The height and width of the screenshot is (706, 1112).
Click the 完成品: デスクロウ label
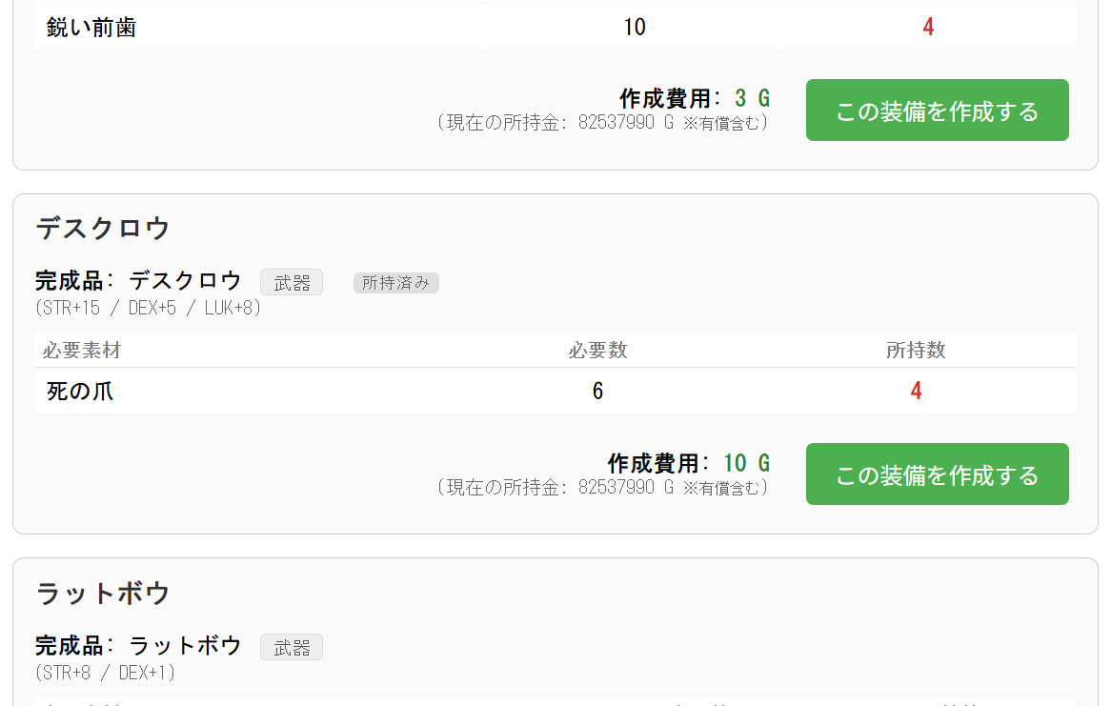(x=139, y=281)
